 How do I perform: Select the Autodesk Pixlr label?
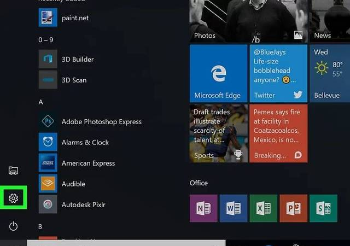click(x=83, y=204)
